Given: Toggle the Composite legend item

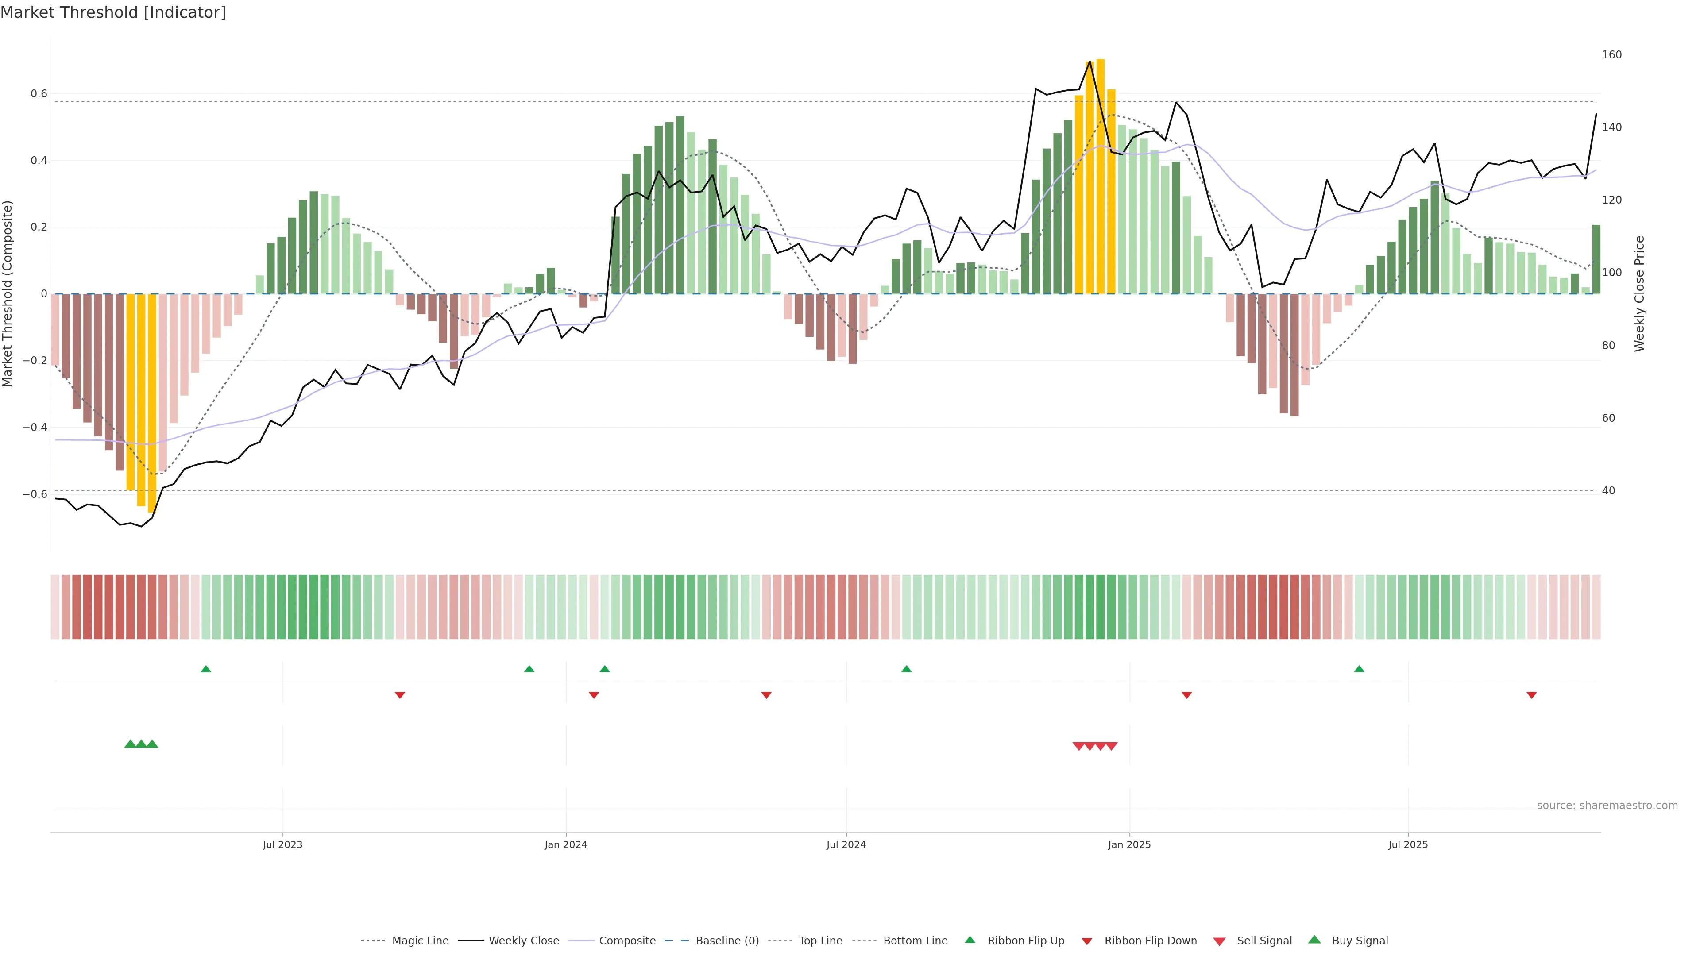Looking at the screenshot, I should click(x=627, y=941).
